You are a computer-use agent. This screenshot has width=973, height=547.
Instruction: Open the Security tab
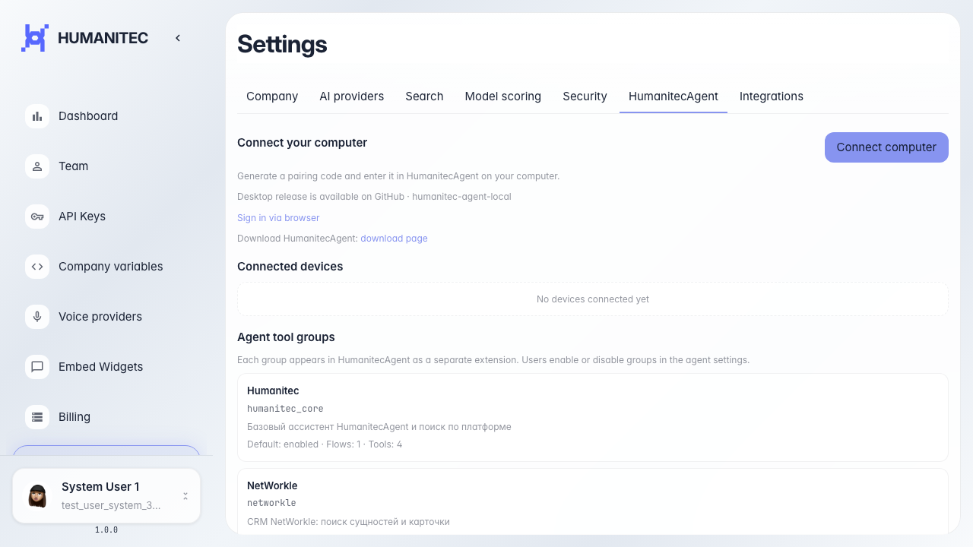tap(585, 96)
